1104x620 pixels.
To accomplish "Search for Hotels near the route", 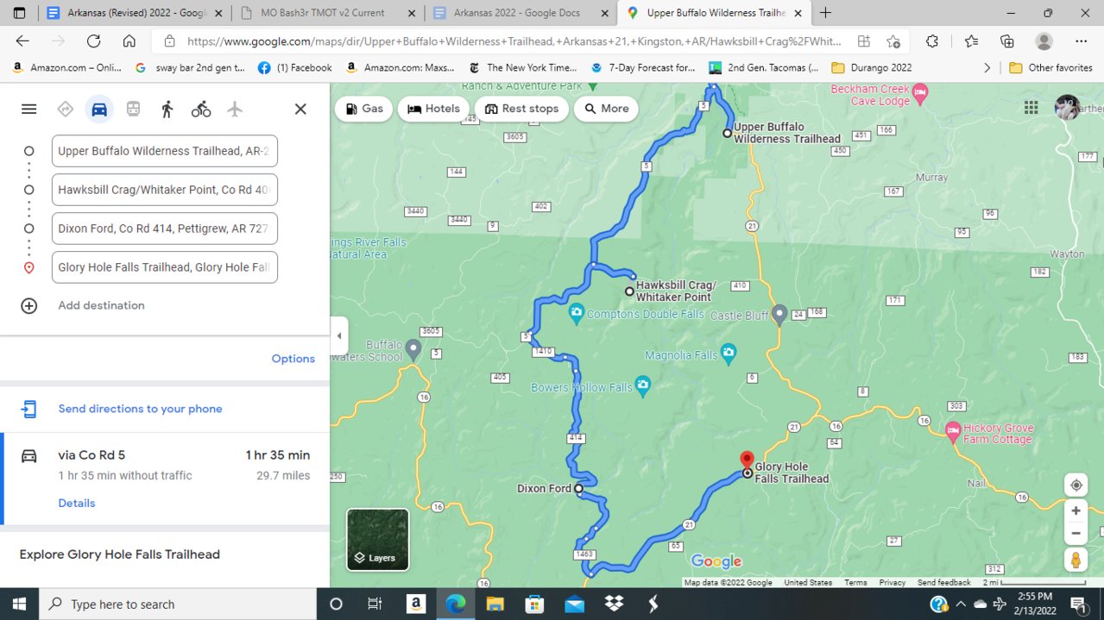I will pos(433,109).
